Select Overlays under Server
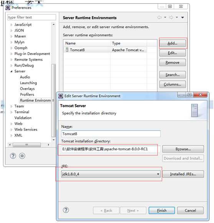 27,89
